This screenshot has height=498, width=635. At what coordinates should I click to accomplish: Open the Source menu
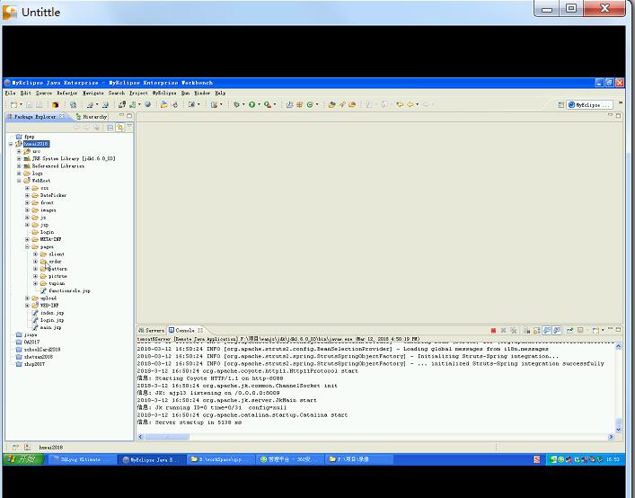[44, 93]
